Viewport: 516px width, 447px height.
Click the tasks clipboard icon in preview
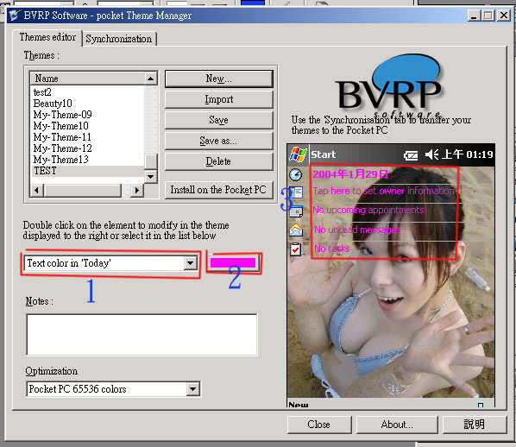tap(295, 249)
